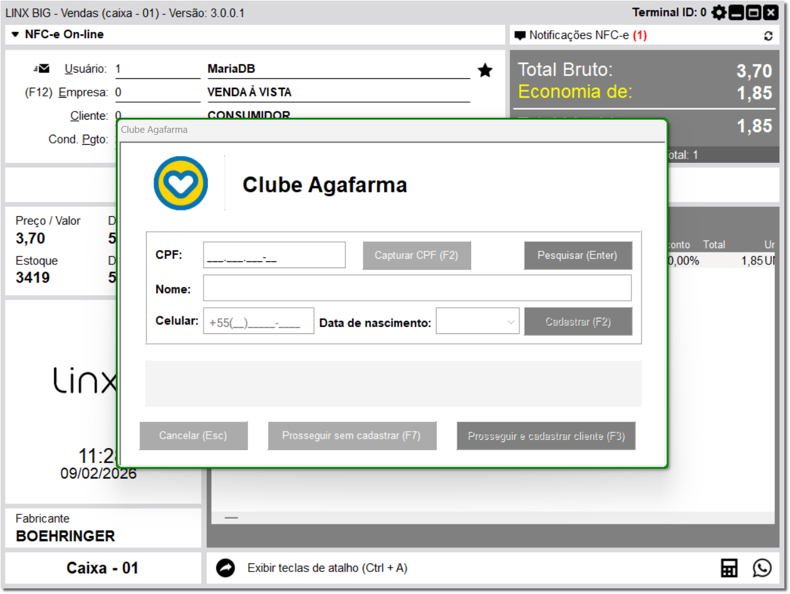Click the MariaDB user name text

pyautogui.click(x=231, y=69)
